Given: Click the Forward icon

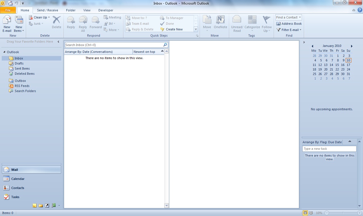Looking at the screenshot, I should pos(96,20).
